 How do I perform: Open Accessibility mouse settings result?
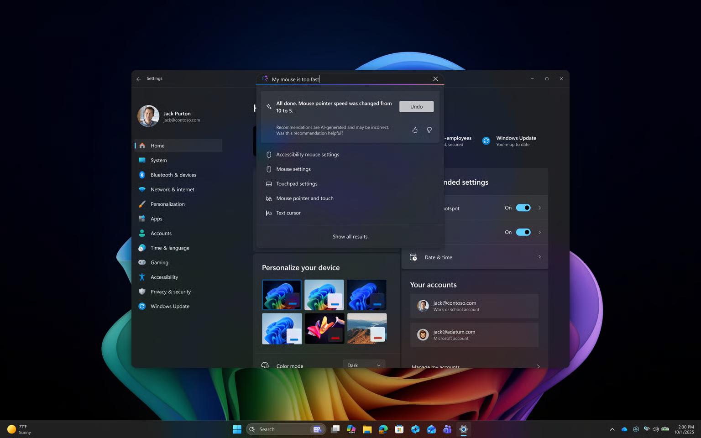pyautogui.click(x=350, y=155)
